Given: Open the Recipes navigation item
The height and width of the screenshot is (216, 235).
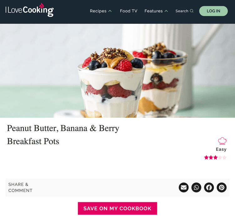Looking at the screenshot, I should pos(98,11).
